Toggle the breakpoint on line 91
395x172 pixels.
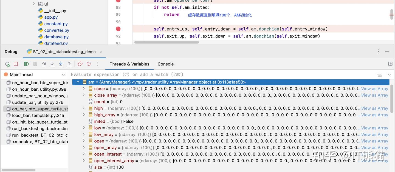click(x=118, y=29)
